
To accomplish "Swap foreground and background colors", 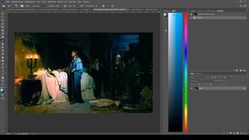I will [4, 87].
